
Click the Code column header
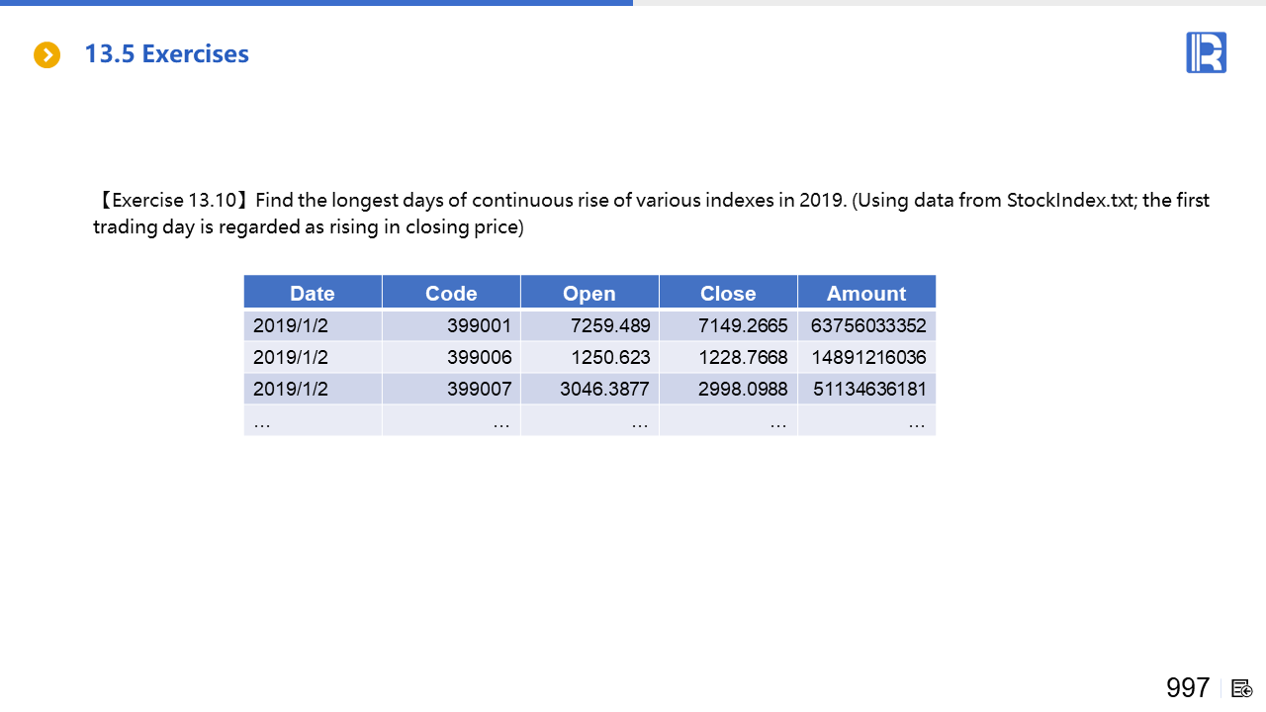click(451, 294)
